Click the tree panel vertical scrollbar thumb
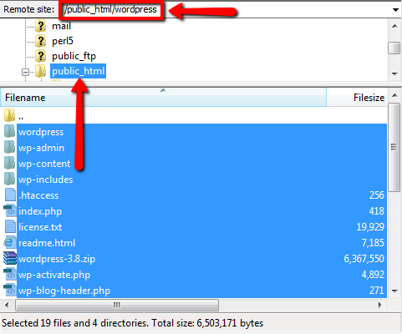The image size is (402, 334). [x=394, y=48]
